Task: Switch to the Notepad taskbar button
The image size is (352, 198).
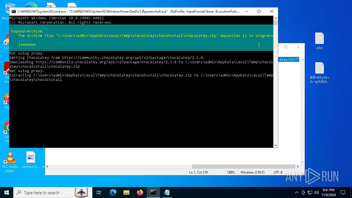Action: (x=167, y=193)
